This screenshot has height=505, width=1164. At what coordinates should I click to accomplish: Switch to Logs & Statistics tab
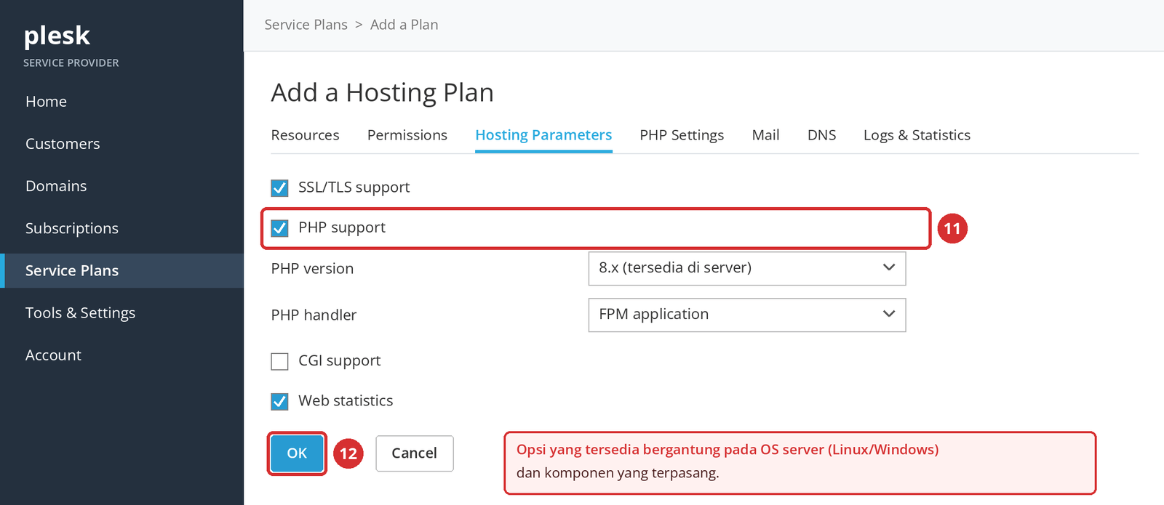[917, 135]
